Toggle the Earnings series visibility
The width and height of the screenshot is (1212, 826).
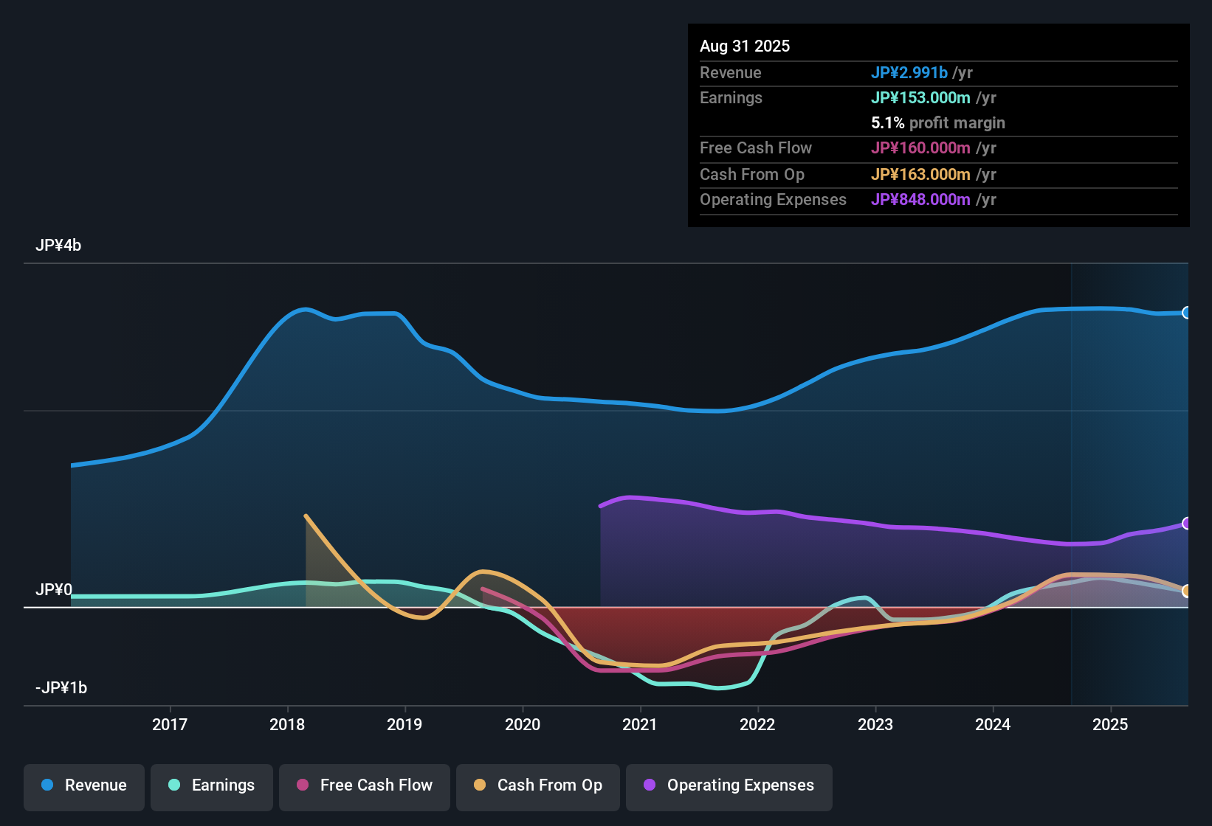(x=211, y=785)
